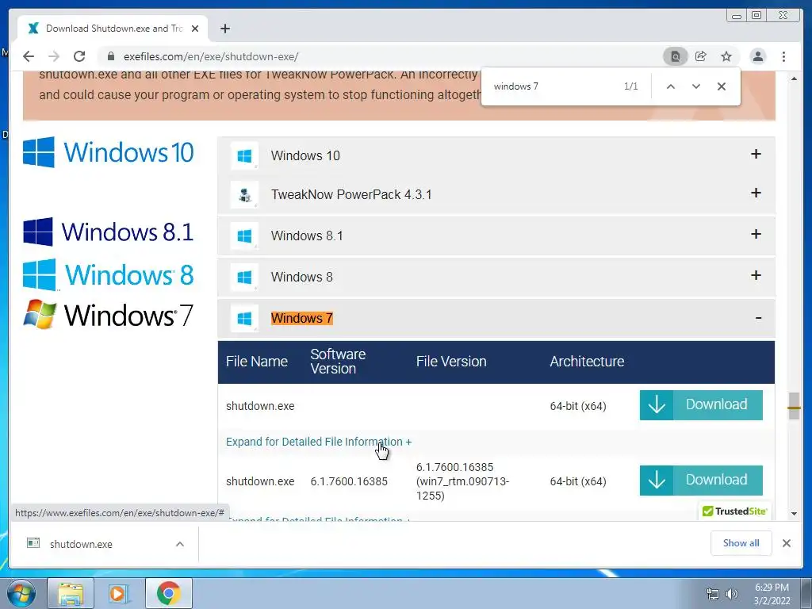Click the TweakNow PowerPack row icon
This screenshot has height=609, width=812.
(x=244, y=194)
